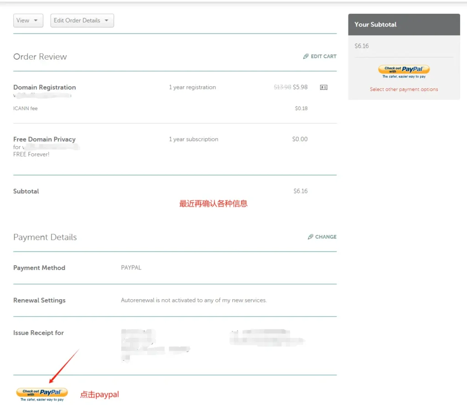
Task: Click the EDIT CART link
Action: (324, 56)
